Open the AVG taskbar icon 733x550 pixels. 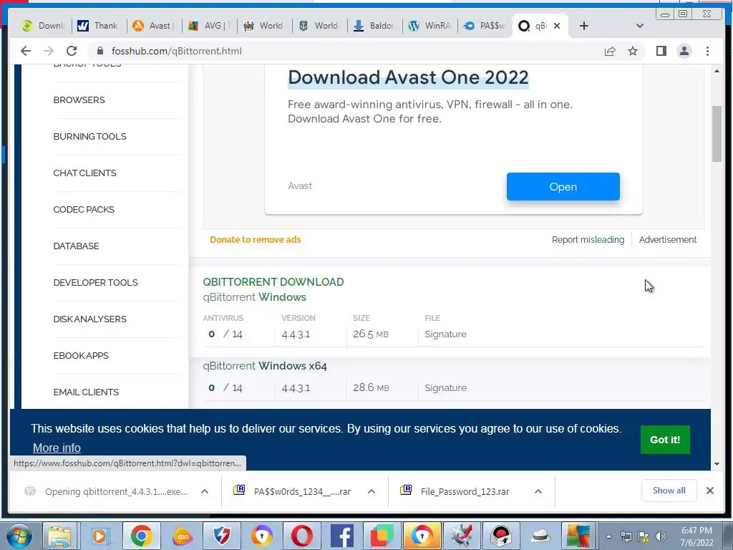pos(578,536)
